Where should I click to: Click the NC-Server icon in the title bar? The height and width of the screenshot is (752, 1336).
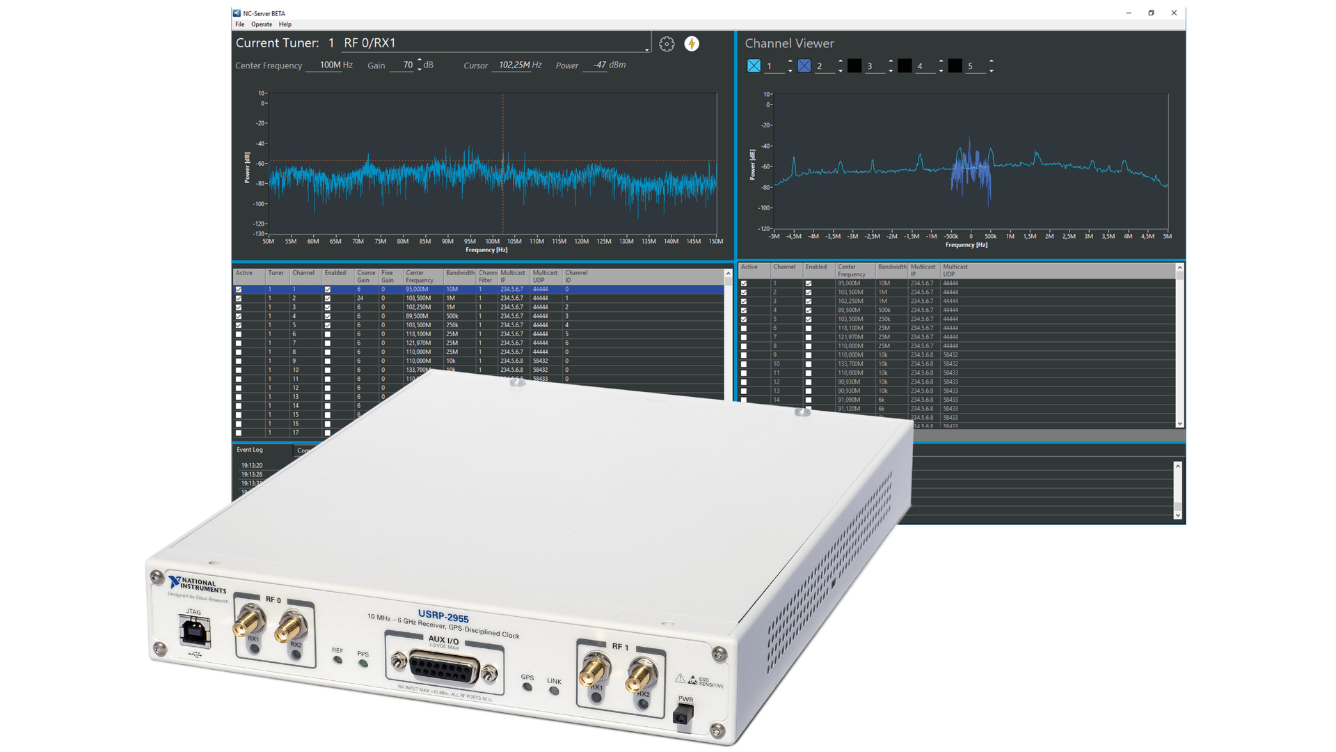click(236, 13)
